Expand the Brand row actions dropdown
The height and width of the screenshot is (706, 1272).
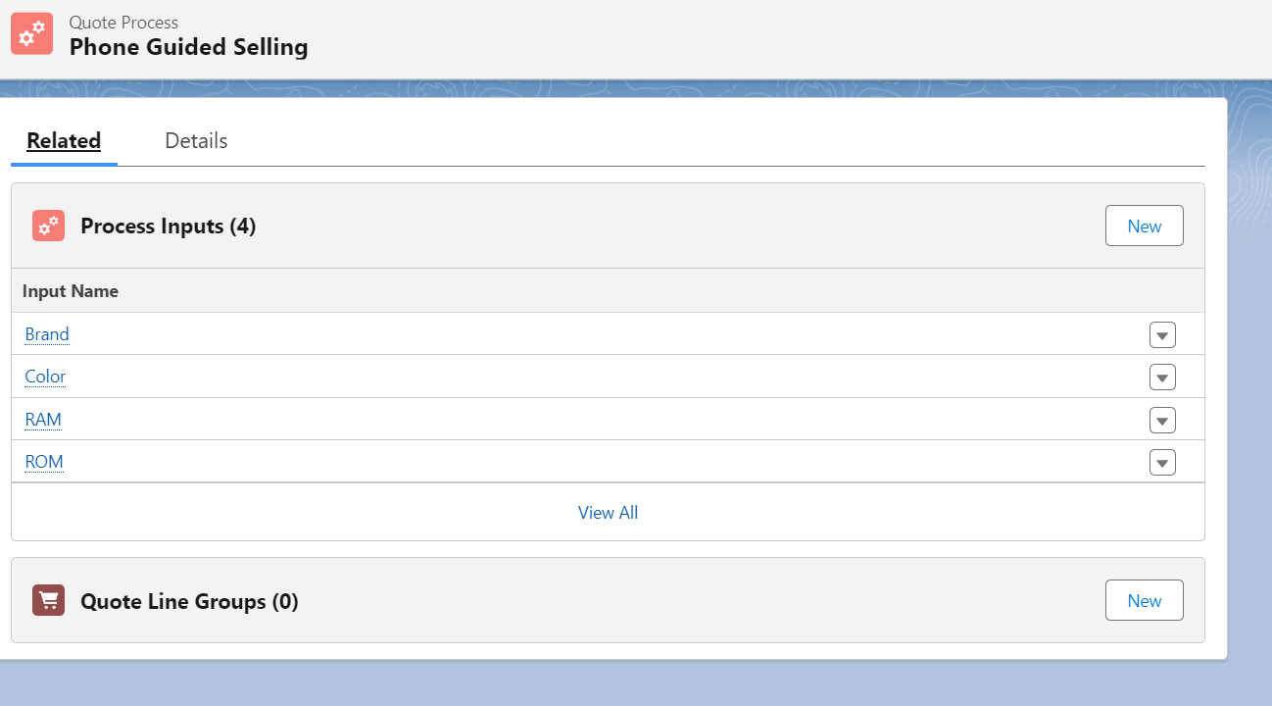pyautogui.click(x=1162, y=335)
